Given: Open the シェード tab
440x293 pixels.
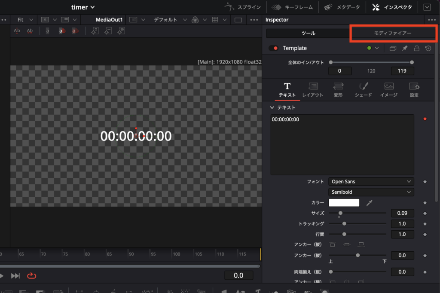Looking at the screenshot, I should click(x=363, y=89).
